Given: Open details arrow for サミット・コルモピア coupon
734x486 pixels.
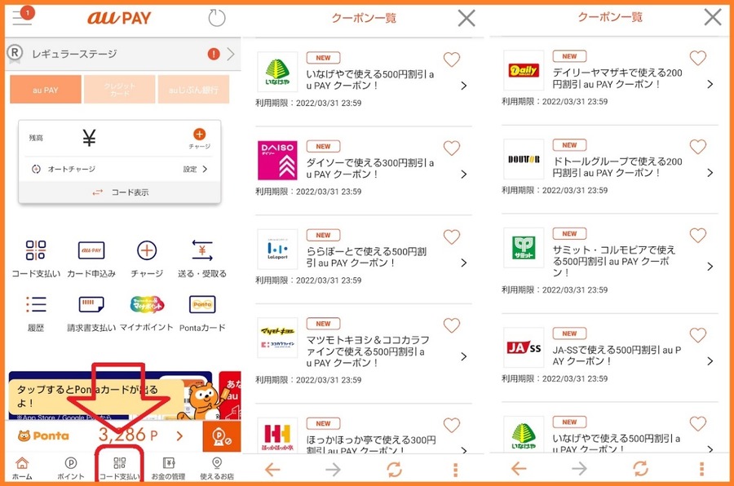Looking at the screenshot, I should click(710, 267).
